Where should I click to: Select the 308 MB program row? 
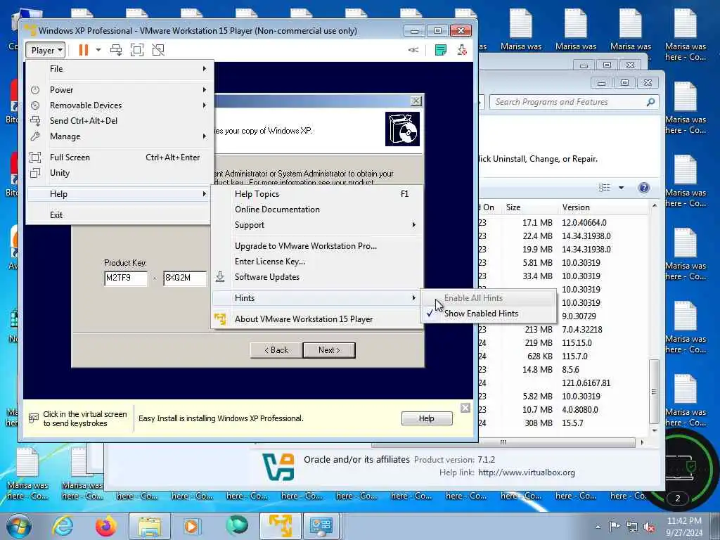(564, 423)
